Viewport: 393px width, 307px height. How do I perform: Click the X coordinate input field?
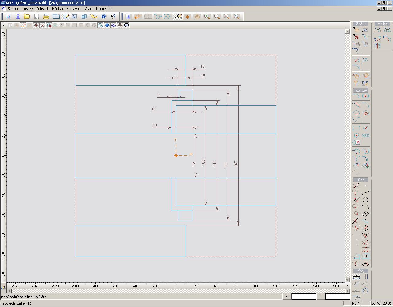pos(303,297)
